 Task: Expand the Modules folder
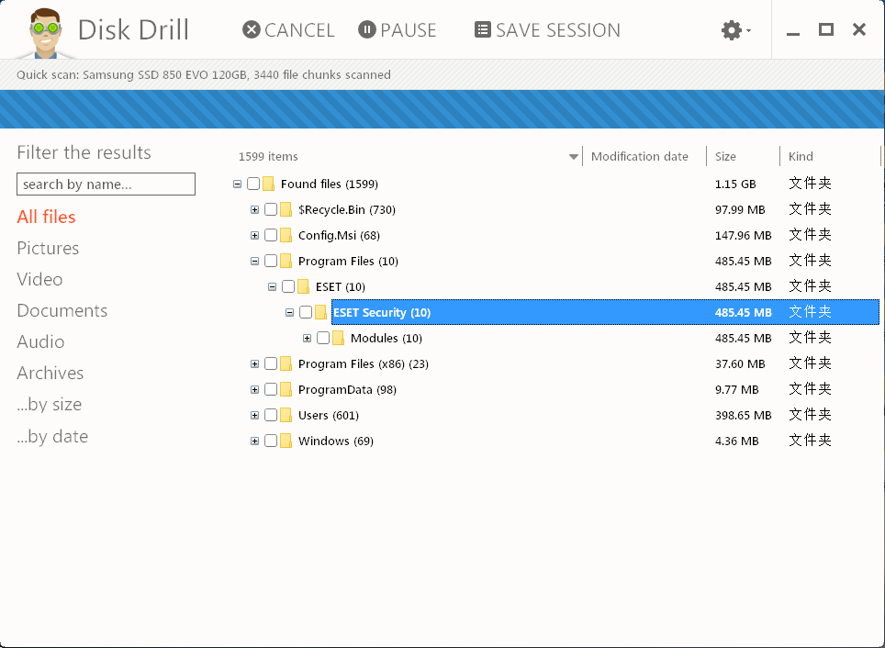click(307, 338)
